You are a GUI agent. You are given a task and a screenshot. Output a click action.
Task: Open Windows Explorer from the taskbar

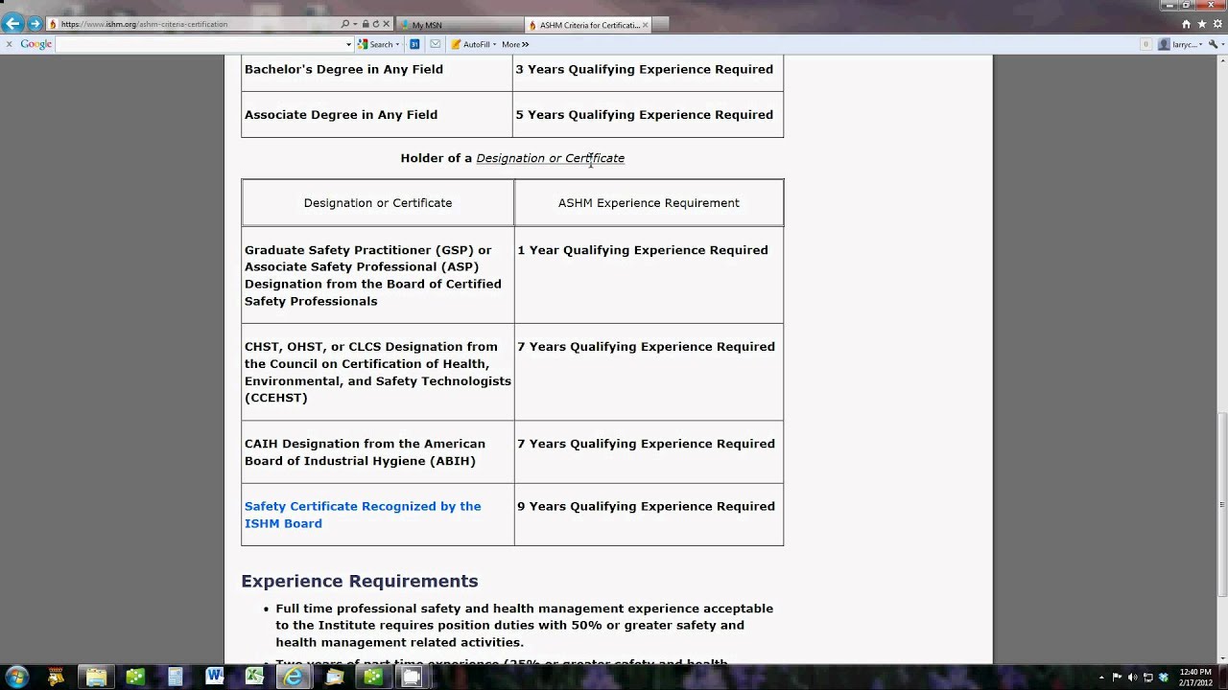click(x=96, y=677)
